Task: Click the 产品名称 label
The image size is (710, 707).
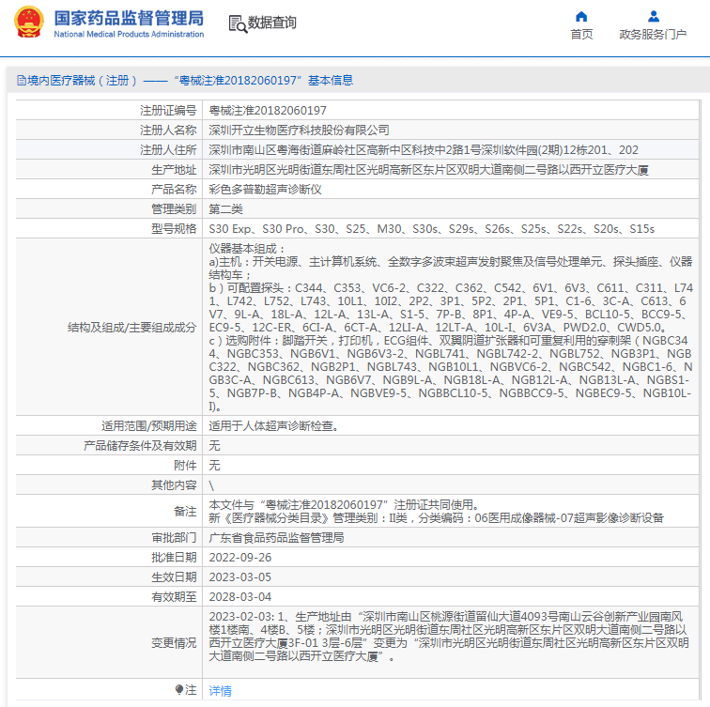Action: (x=174, y=190)
